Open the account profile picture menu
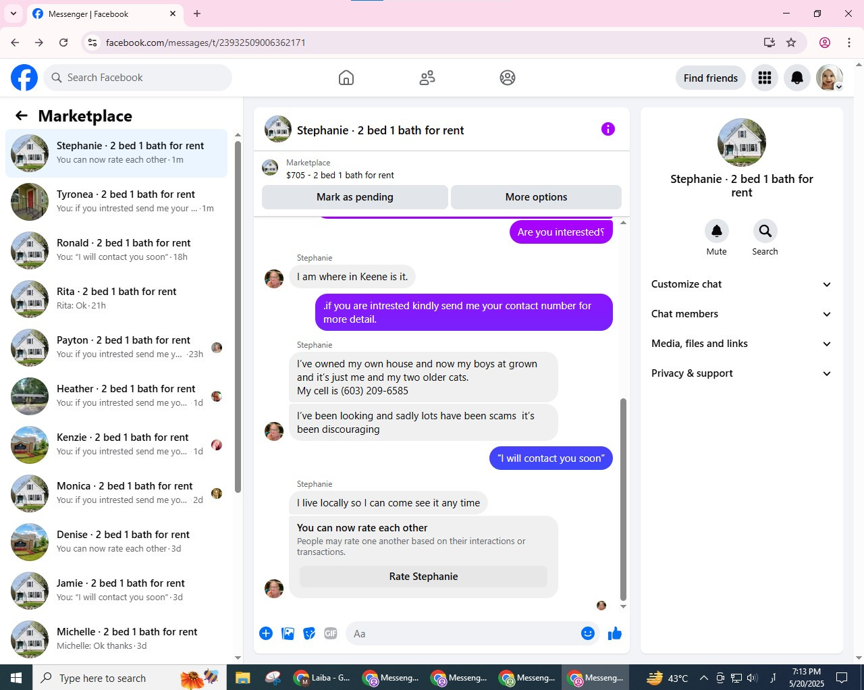The image size is (864, 690). tap(830, 78)
